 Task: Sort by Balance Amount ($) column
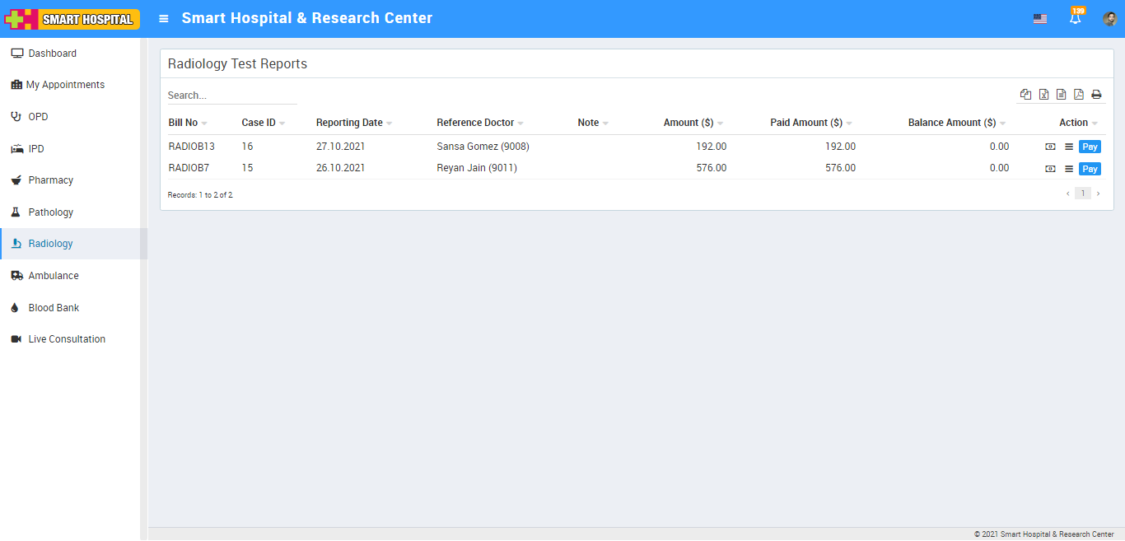pyautogui.click(x=951, y=123)
